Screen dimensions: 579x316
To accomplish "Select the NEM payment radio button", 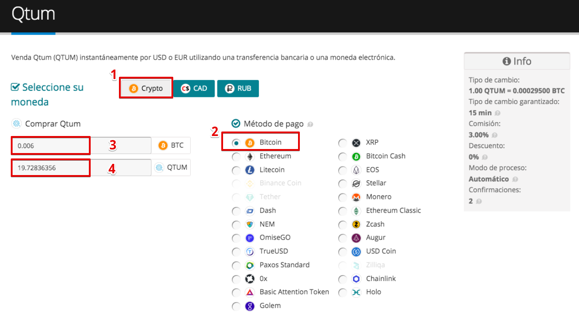I will point(236,224).
